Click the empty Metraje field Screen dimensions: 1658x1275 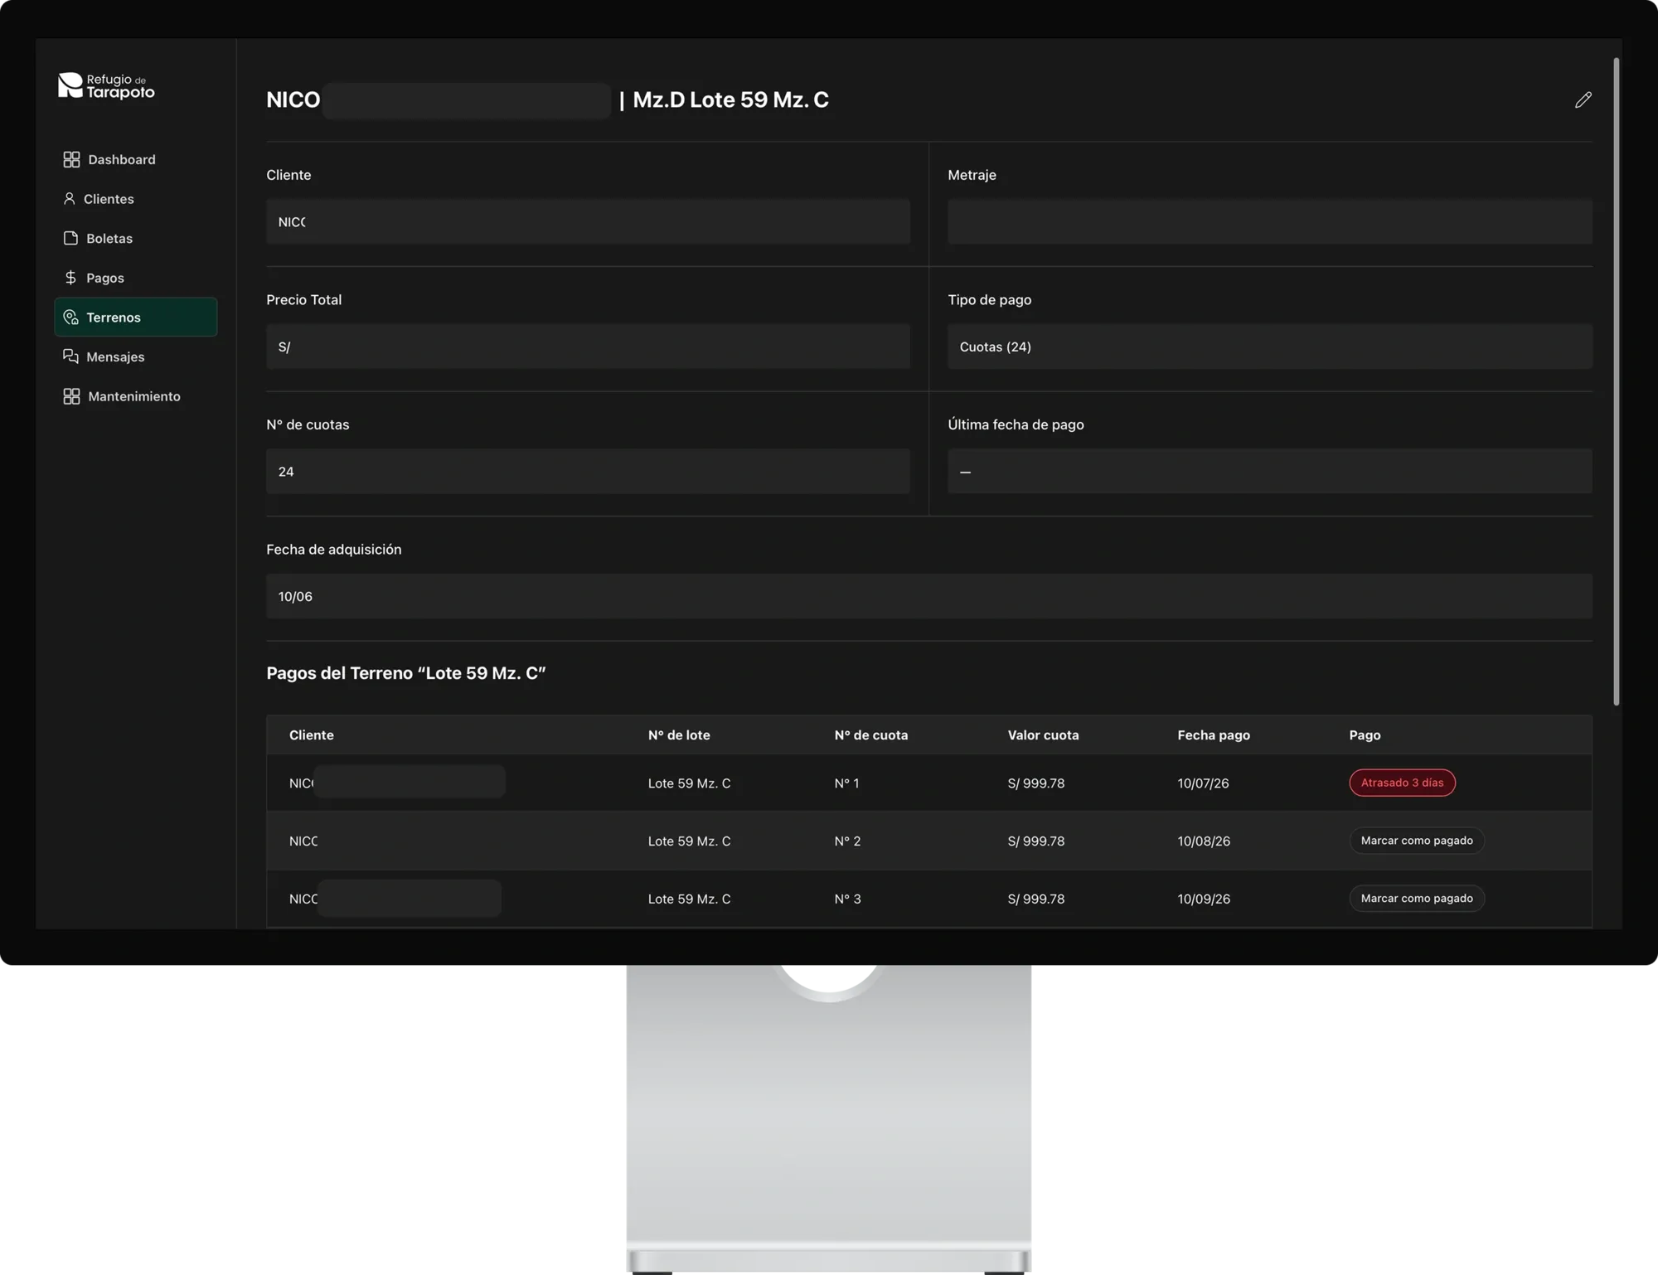(x=1269, y=221)
